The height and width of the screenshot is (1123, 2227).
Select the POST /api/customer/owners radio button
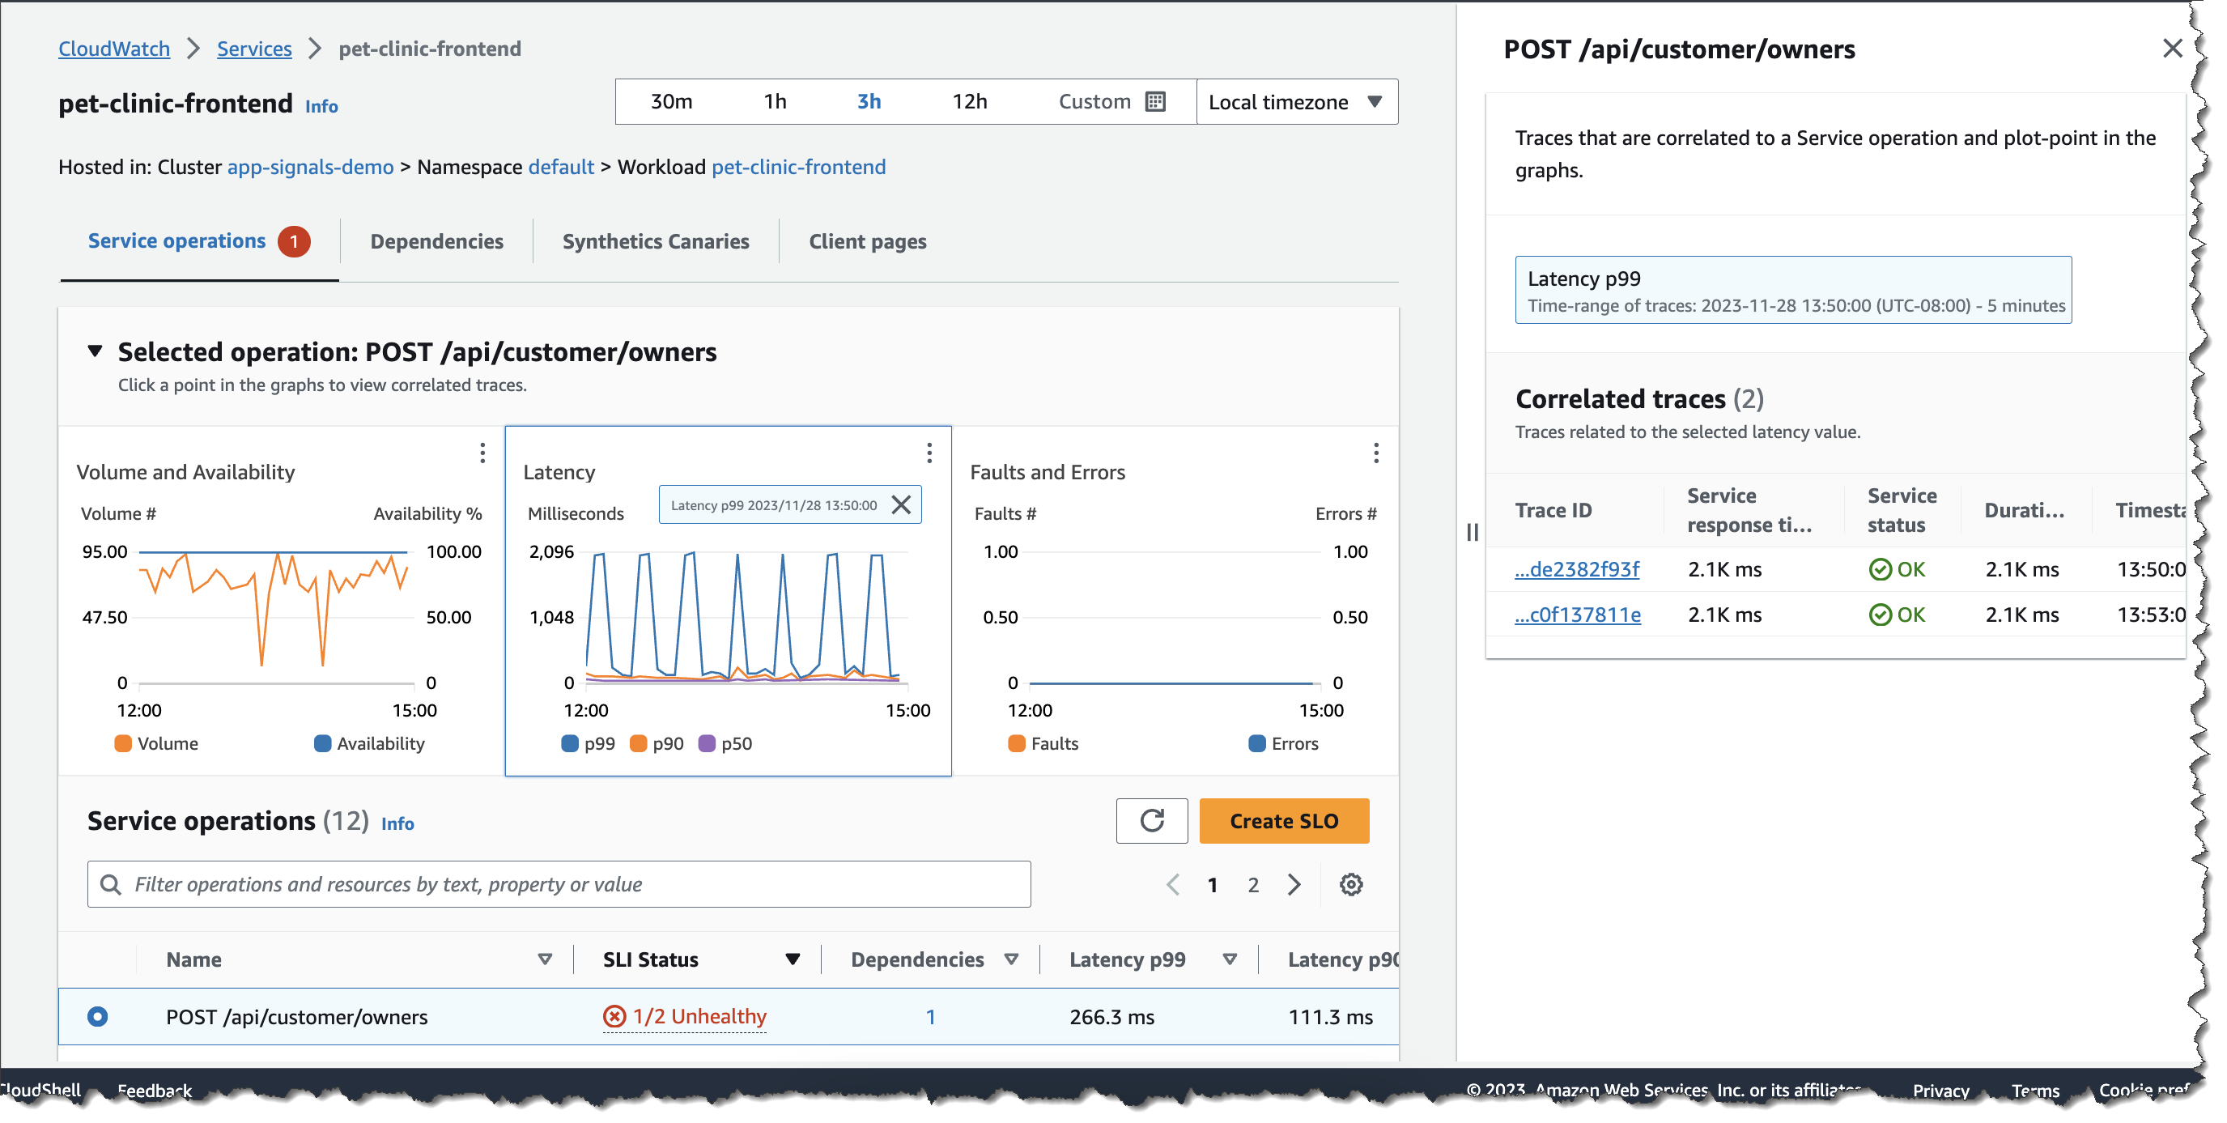coord(98,1018)
